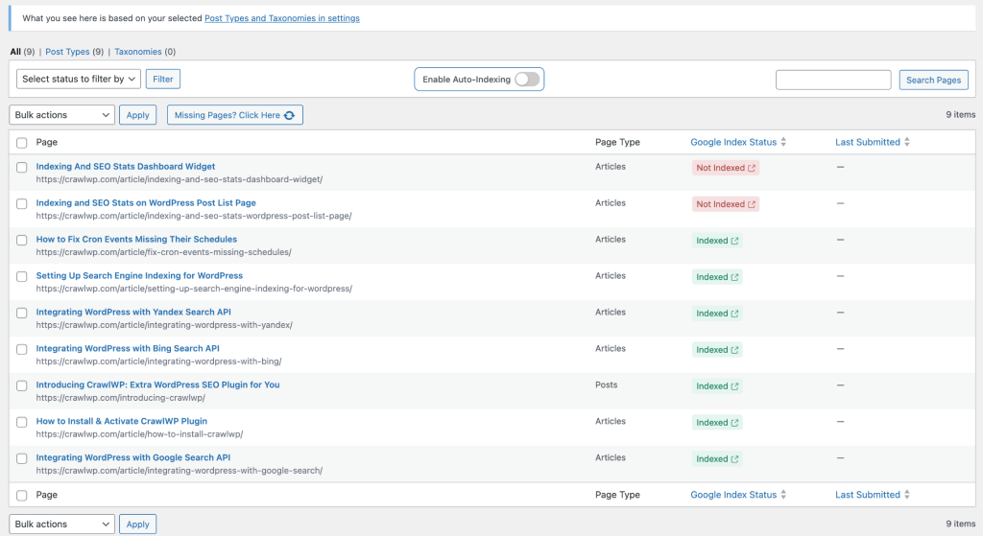
Task: Check the select-all box in top header row
Action: point(22,143)
